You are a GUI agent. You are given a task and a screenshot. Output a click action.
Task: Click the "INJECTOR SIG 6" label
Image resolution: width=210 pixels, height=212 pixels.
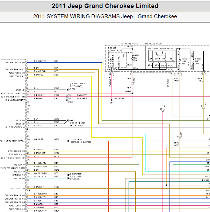point(17,206)
